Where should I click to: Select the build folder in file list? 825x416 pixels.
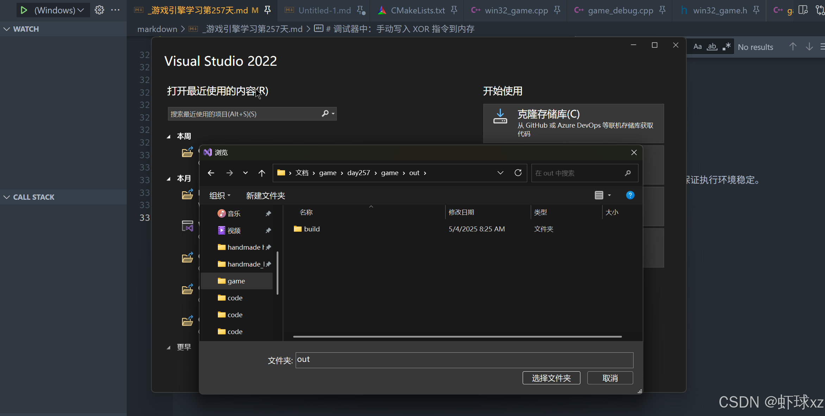pyautogui.click(x=311, y=229)
